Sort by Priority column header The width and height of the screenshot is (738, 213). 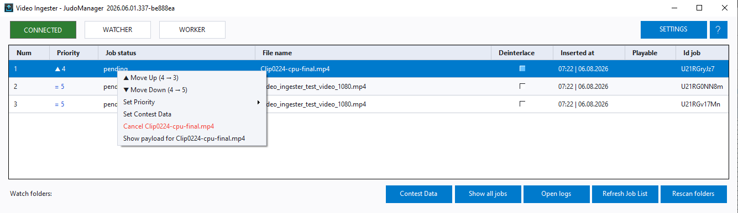click(74, 53)
